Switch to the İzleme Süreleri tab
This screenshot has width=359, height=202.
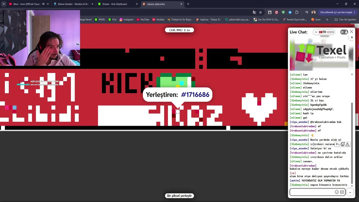pos(73,4)
